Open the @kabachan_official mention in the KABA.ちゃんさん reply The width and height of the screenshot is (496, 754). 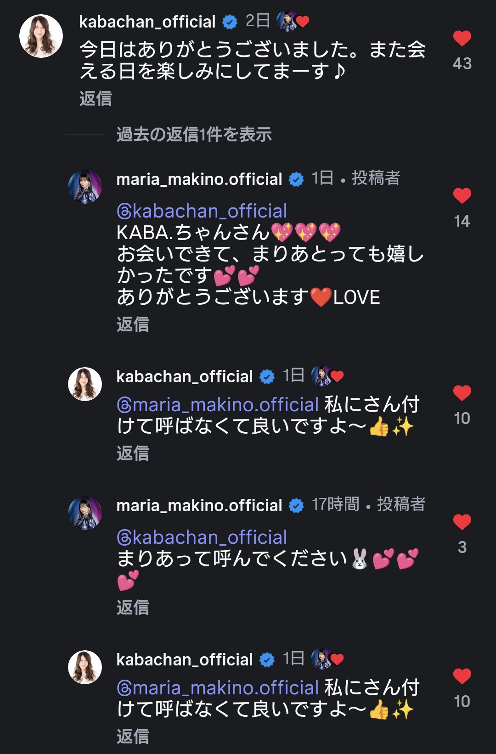[202, 211]
